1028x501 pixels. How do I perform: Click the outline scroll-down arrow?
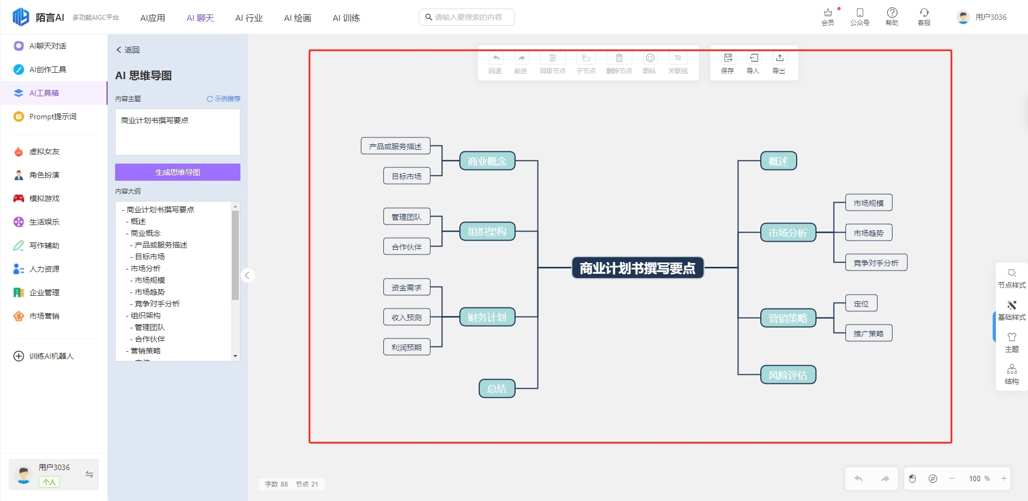point(235,356)
